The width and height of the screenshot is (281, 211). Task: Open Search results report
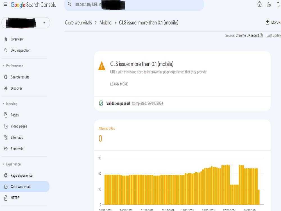(20, 77)
